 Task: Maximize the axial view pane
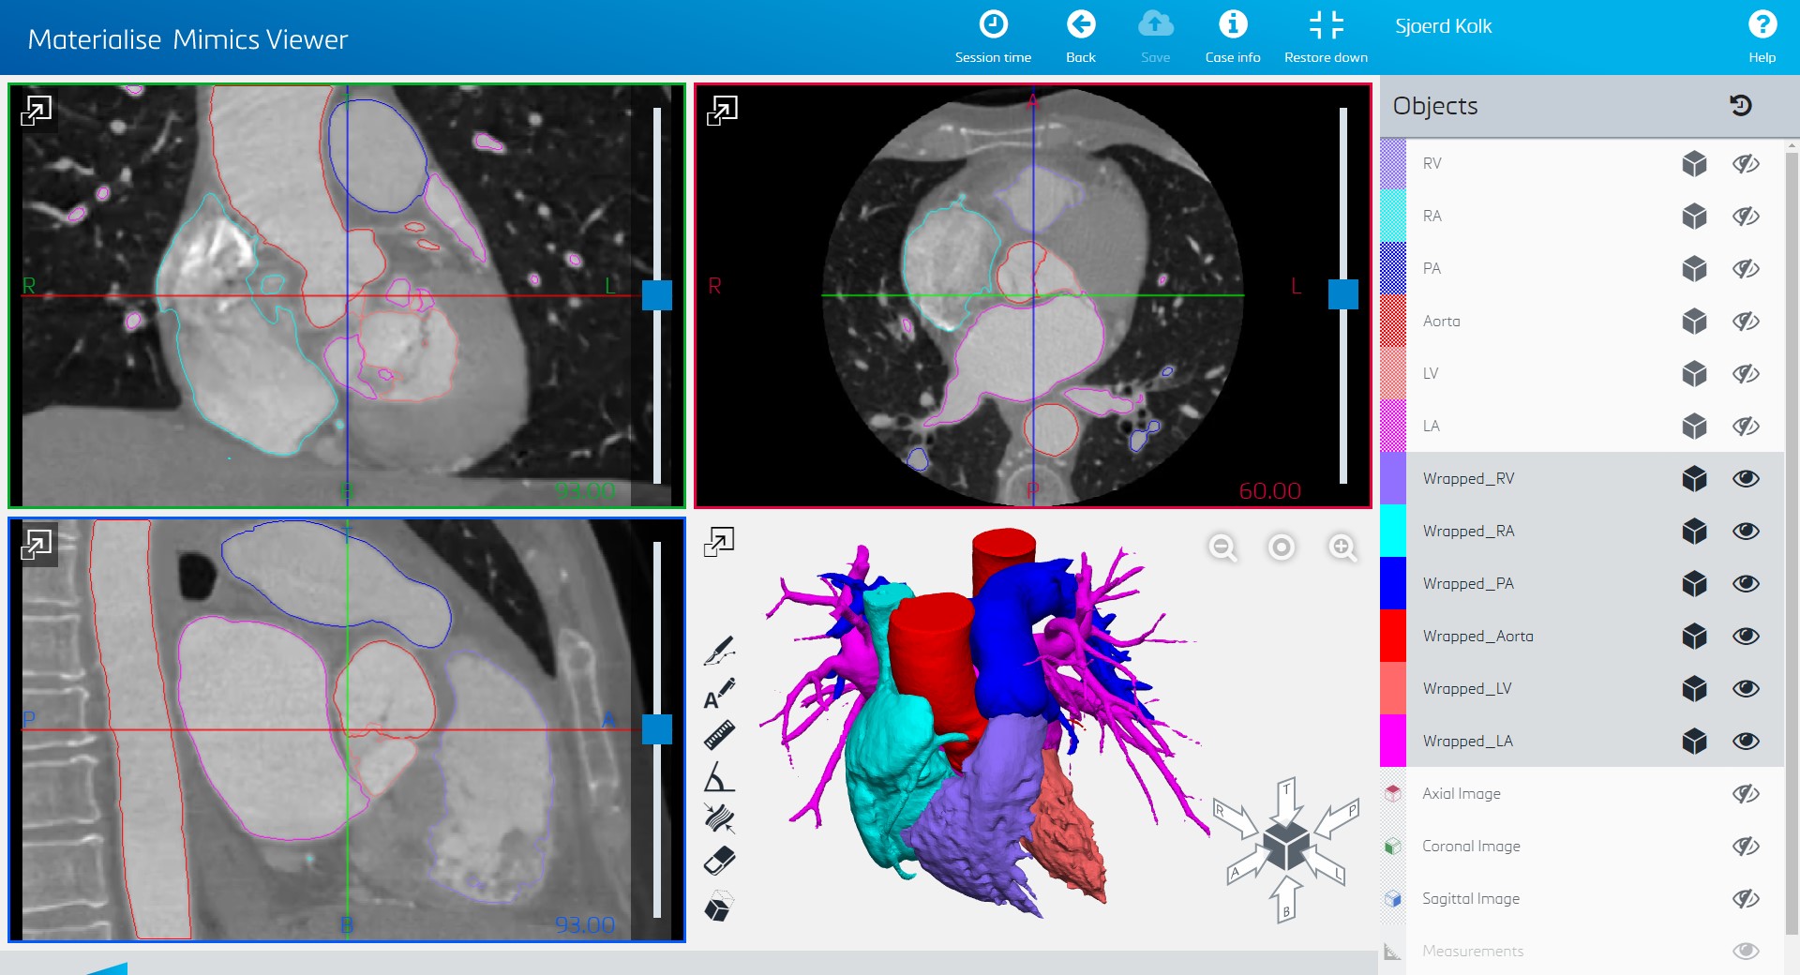point(722,110)
